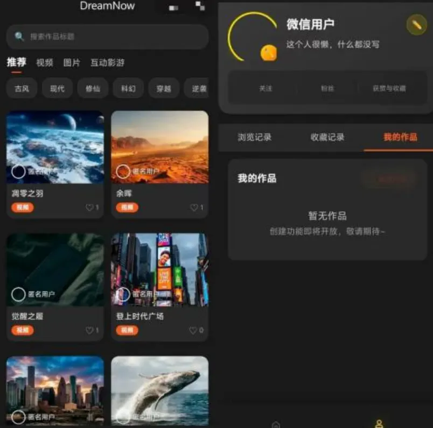
Task: Open the planet Earth thumbnail 凋零之羽
Action: (55, 147)
